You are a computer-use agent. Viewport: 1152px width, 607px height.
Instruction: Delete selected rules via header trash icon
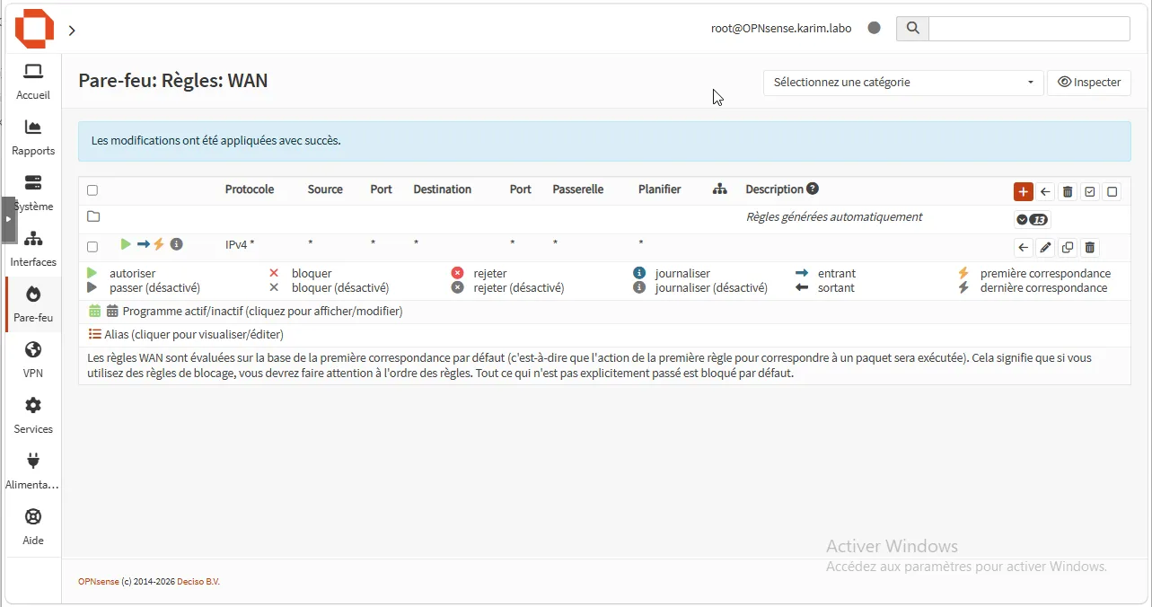(1068, 191)
